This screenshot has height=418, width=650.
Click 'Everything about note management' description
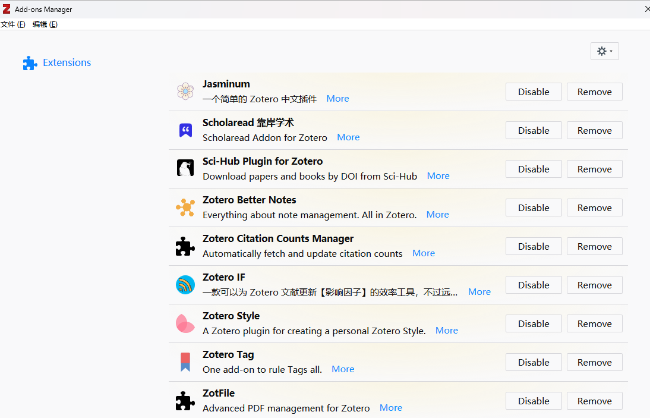point(310,215)
